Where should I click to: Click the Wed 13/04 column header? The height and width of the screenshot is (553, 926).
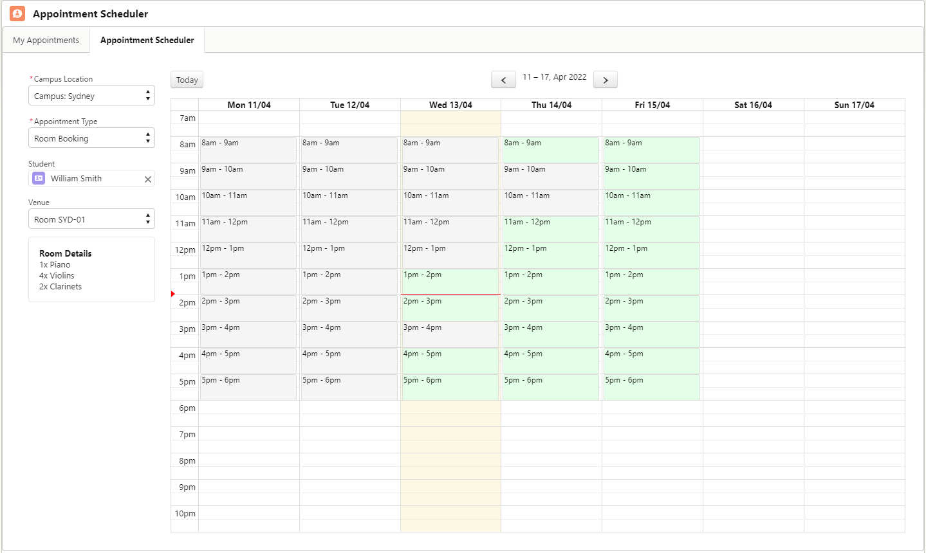[450, 105]
